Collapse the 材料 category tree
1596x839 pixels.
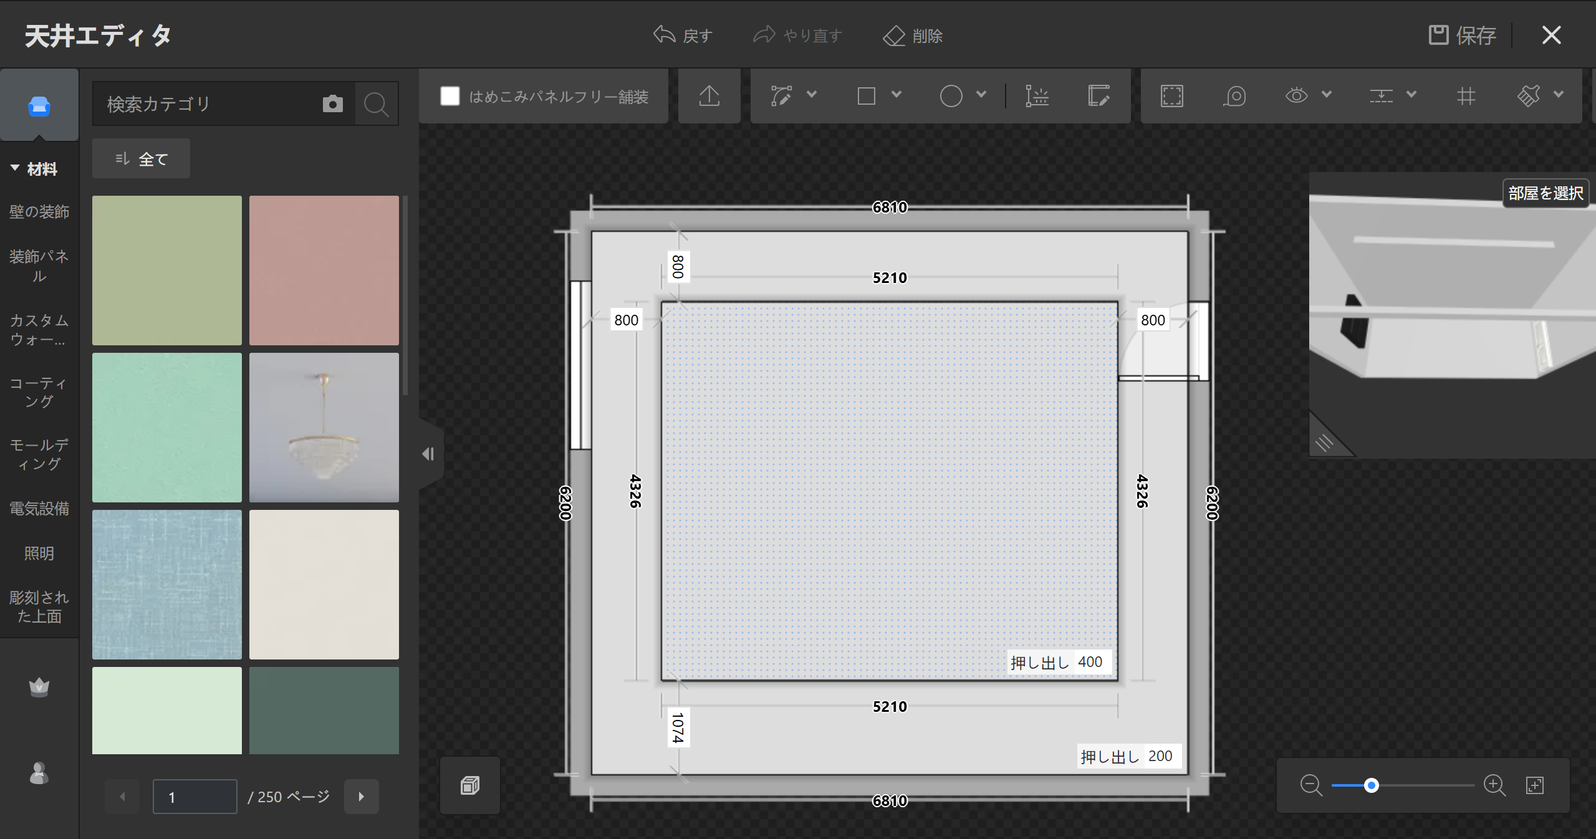coord(15,168)
